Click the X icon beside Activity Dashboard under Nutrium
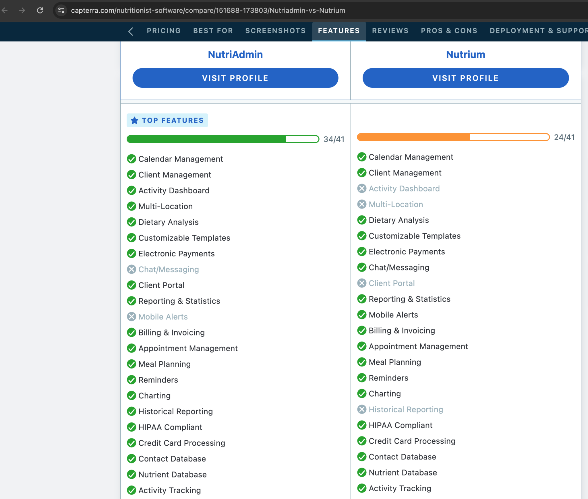This screenshot has width=588, height=499. [x=361, y=188]
